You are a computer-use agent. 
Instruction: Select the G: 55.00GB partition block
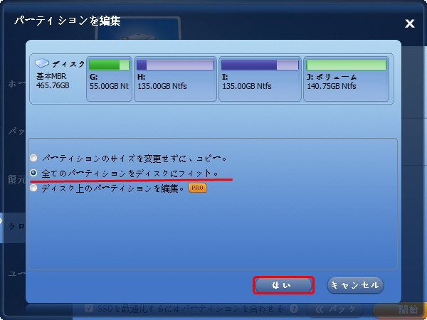(x=109, y=79)
